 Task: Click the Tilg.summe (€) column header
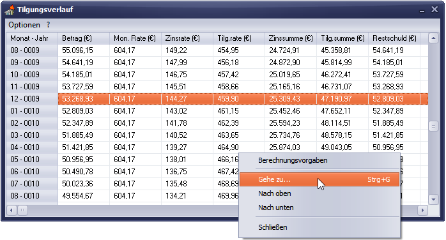click(342, 38)
